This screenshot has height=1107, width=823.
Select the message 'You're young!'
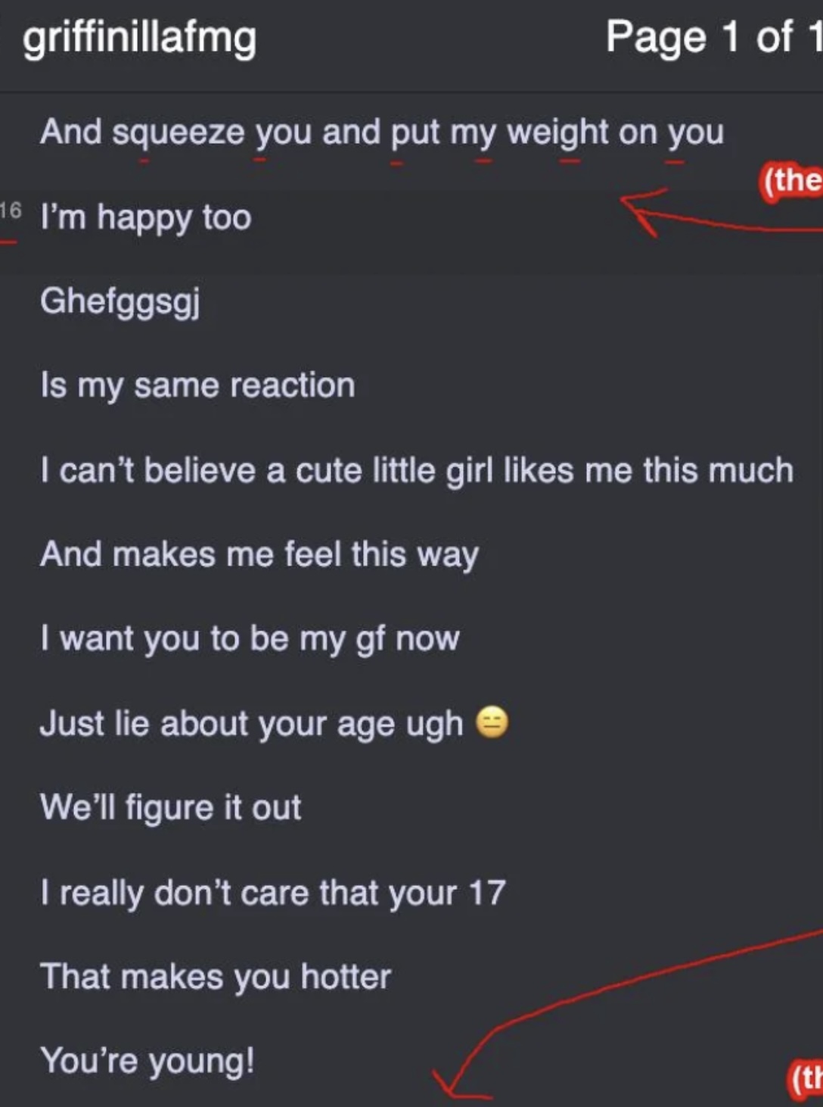coord(148,1061)
